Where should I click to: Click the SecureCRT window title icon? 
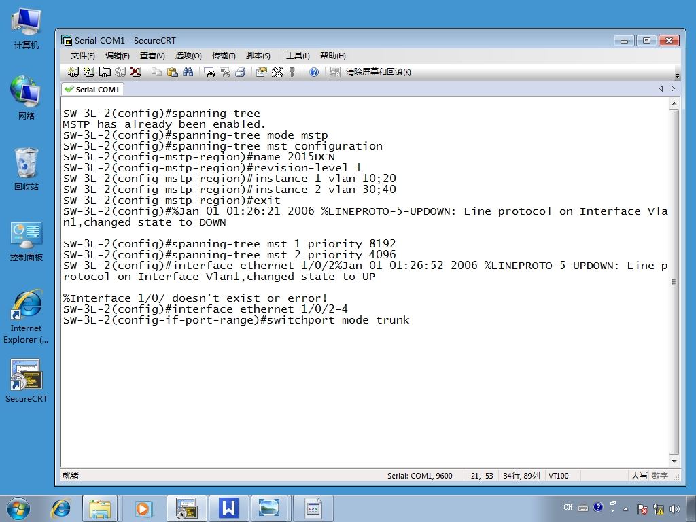tap(67, 40)
